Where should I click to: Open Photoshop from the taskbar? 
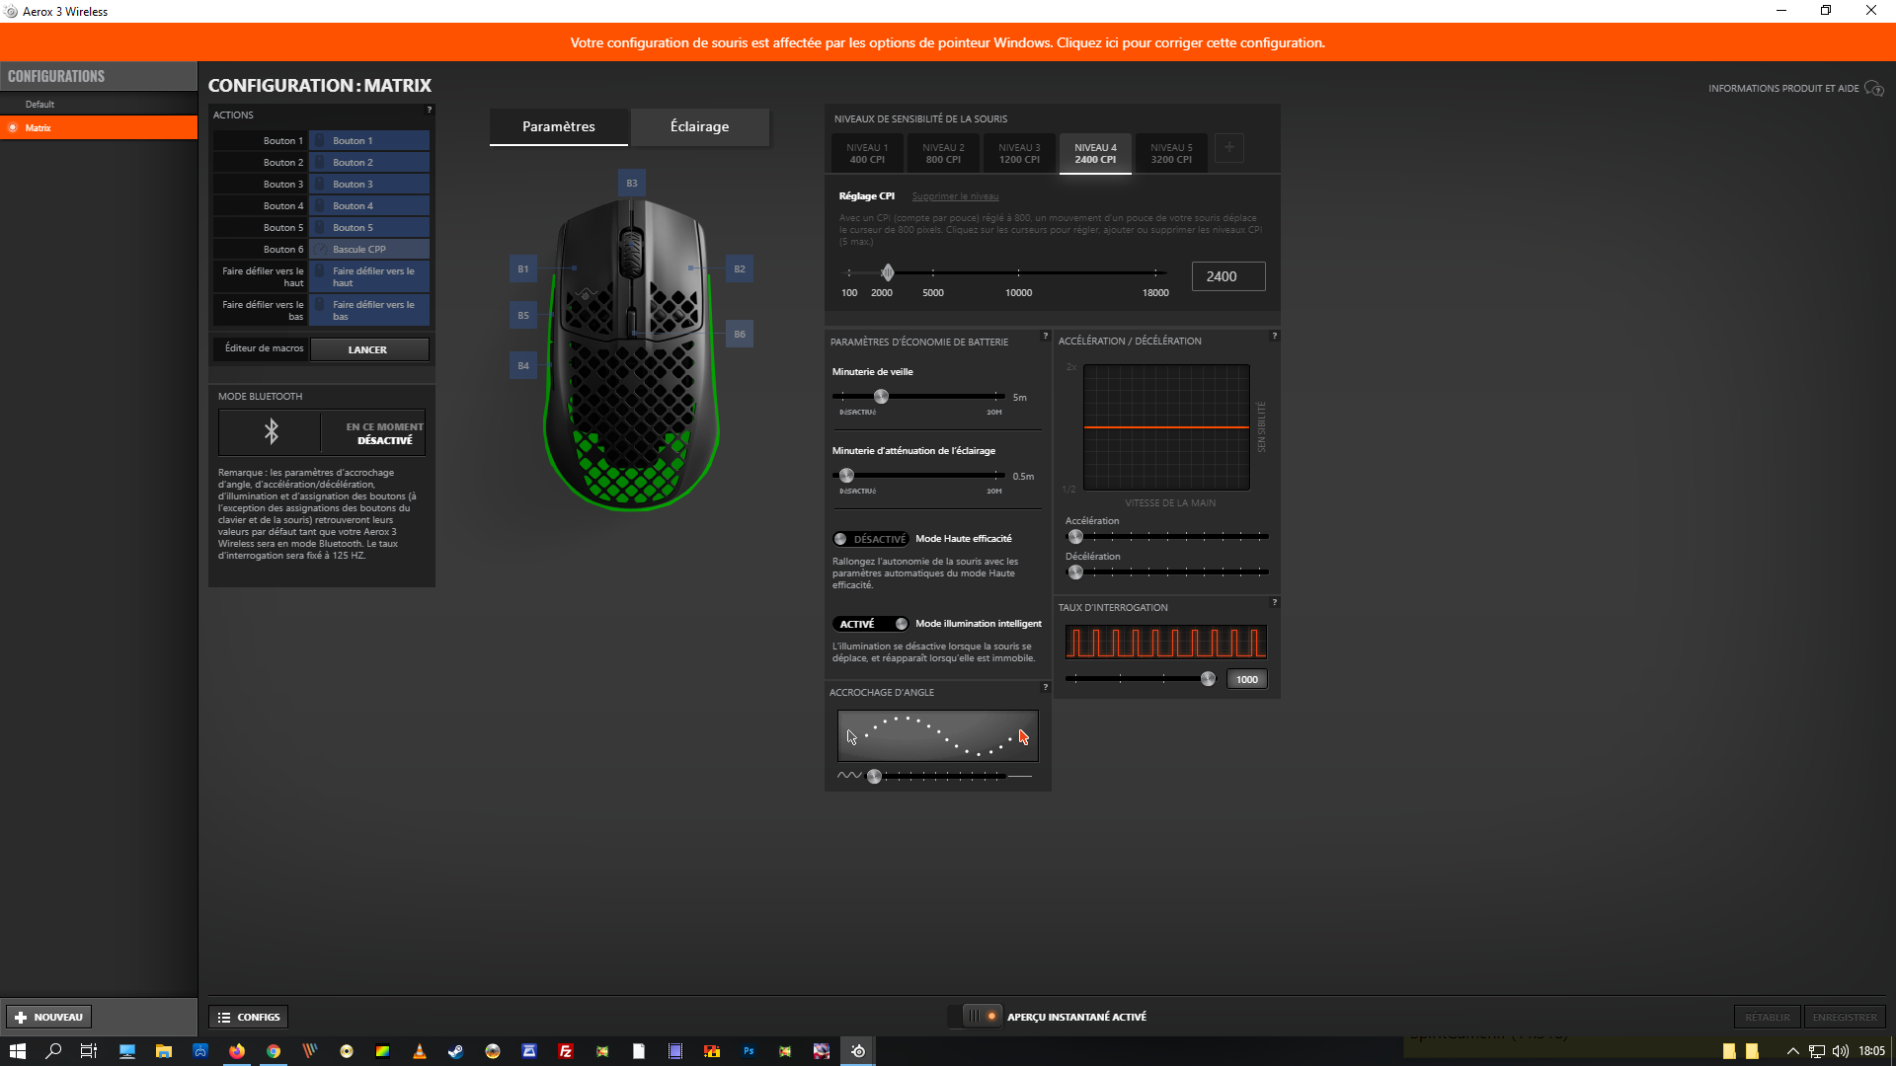point(749,1051)
